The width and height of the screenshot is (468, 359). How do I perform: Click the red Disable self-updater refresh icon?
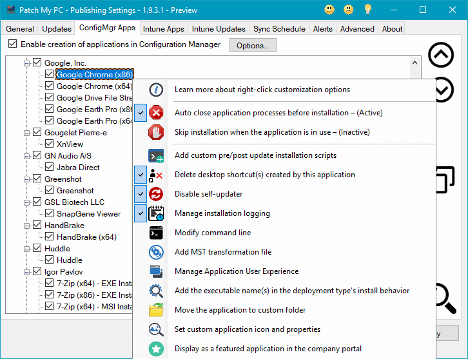point(156,194)
